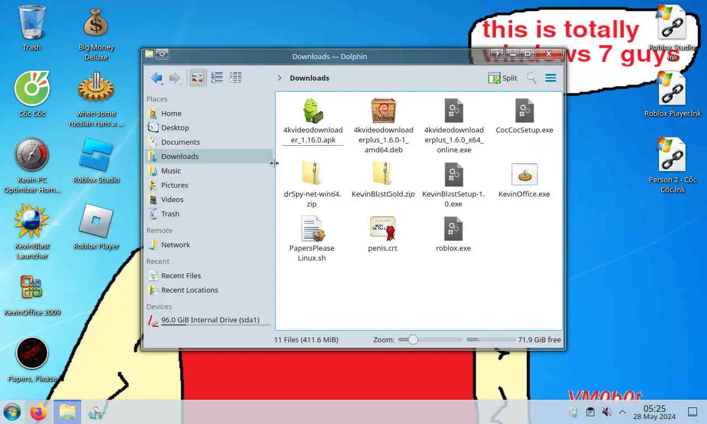
Task: Expand the breadcrumb chevron before Downloads
Action: tap(279, 78)
